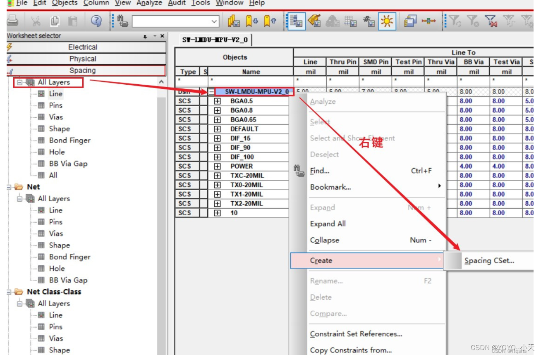This screenshot has height=355, width=541.
Task: Expand the BGA0.5 spacing class row
Action: [217, 100]
